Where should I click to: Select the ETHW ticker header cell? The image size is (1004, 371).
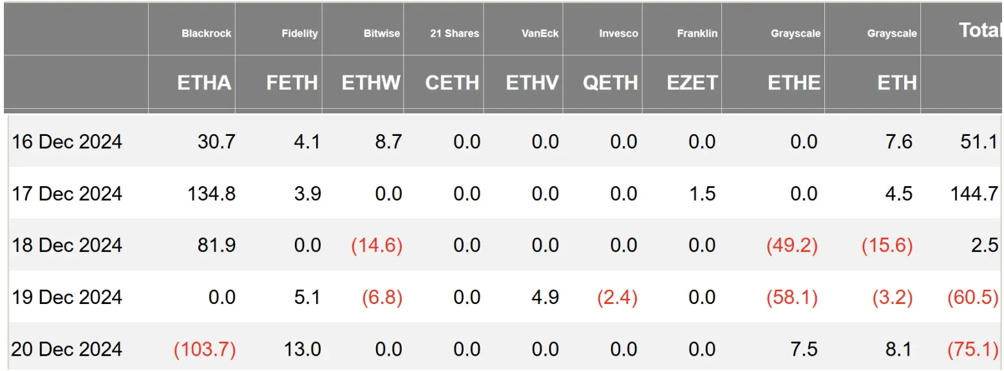pyautogui.click(x=371, y=82)
